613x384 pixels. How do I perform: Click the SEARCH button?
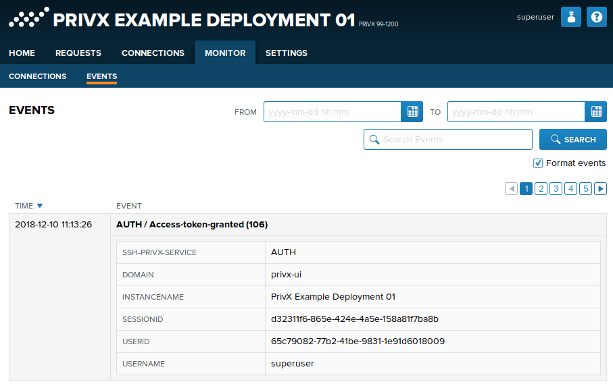(x=573, y=139)
